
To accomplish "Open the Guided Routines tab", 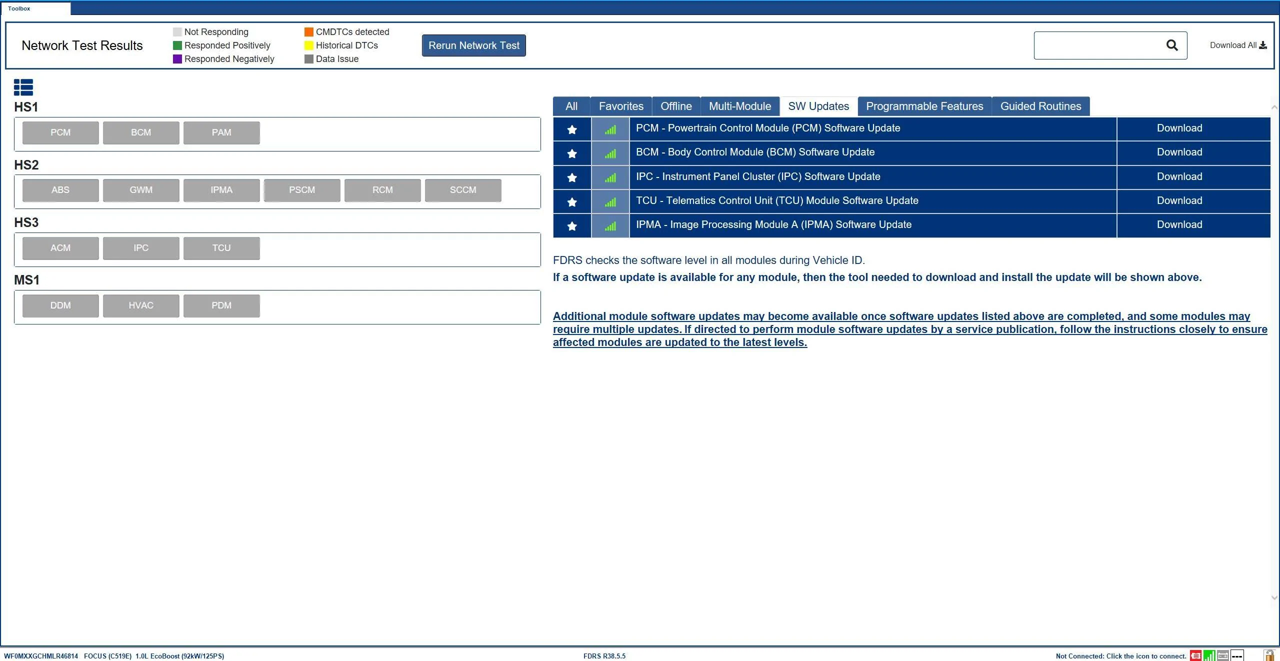I will point(1040,106).
